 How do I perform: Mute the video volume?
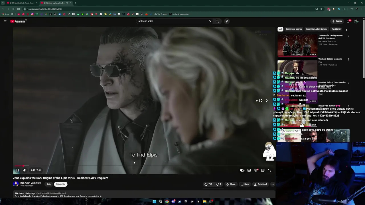point(25,170)
